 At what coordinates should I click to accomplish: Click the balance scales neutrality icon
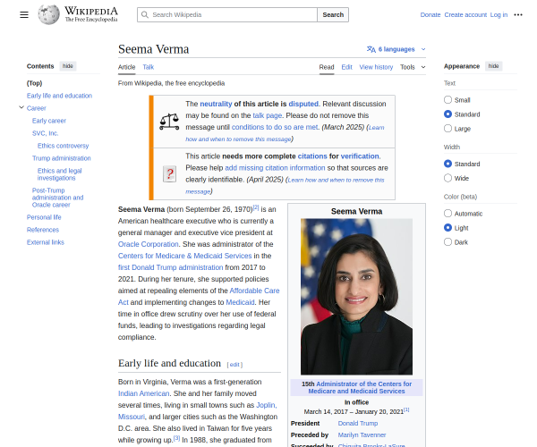pyautogui.click(x=169, y=122)
